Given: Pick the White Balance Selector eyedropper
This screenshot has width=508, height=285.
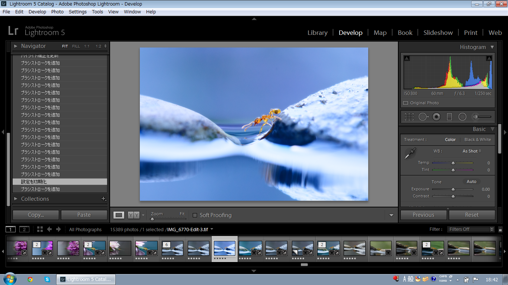Looking at the screenshot, I should [x=410, y=153].
